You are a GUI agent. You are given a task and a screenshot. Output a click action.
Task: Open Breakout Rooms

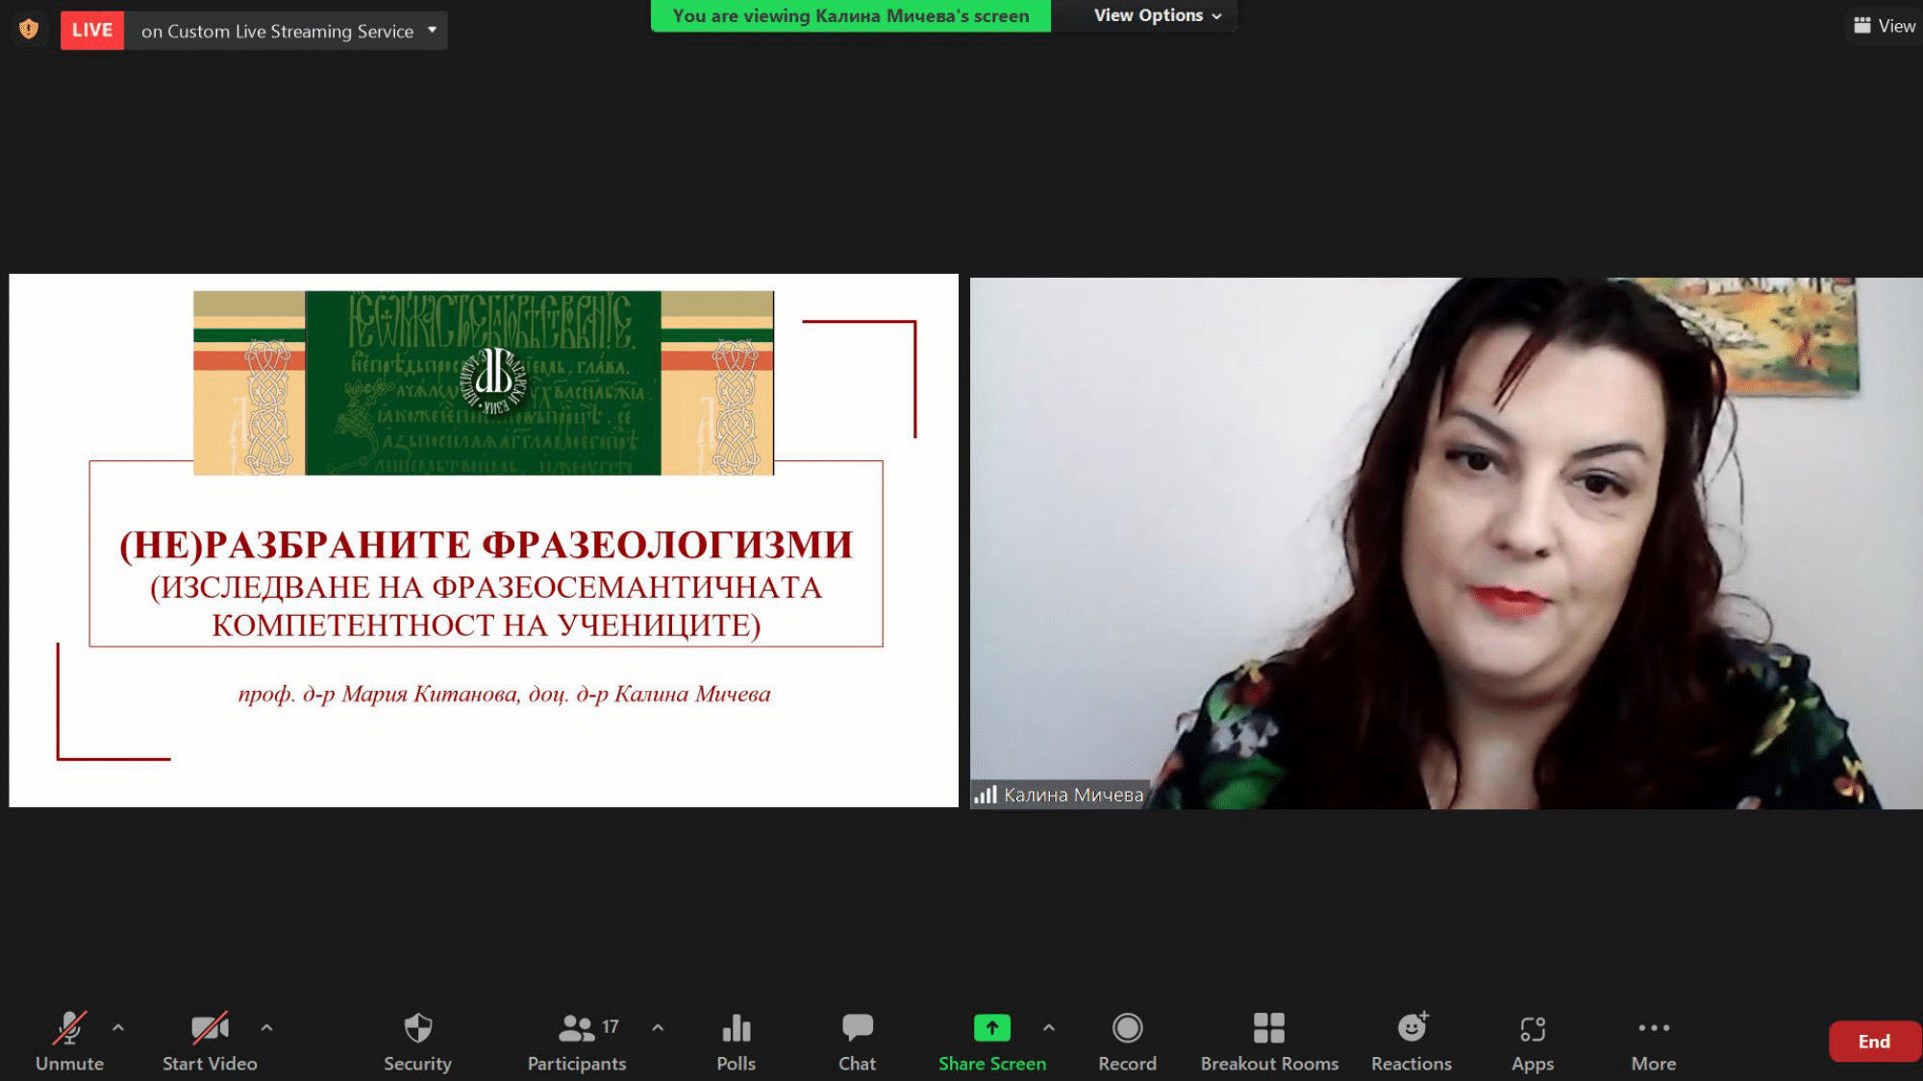tap(1268, 1040)
